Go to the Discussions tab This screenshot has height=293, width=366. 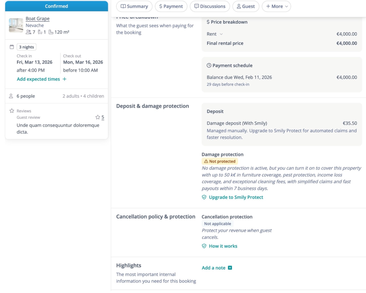click(210, 6)
